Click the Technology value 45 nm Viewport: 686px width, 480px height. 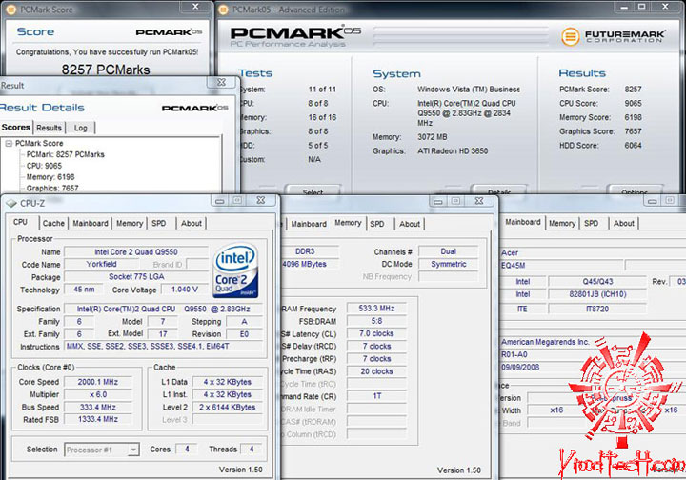(84, 290)
